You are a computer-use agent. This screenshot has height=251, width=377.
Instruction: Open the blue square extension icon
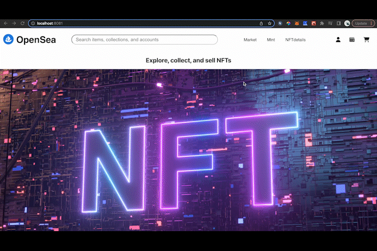coord(305,24)
